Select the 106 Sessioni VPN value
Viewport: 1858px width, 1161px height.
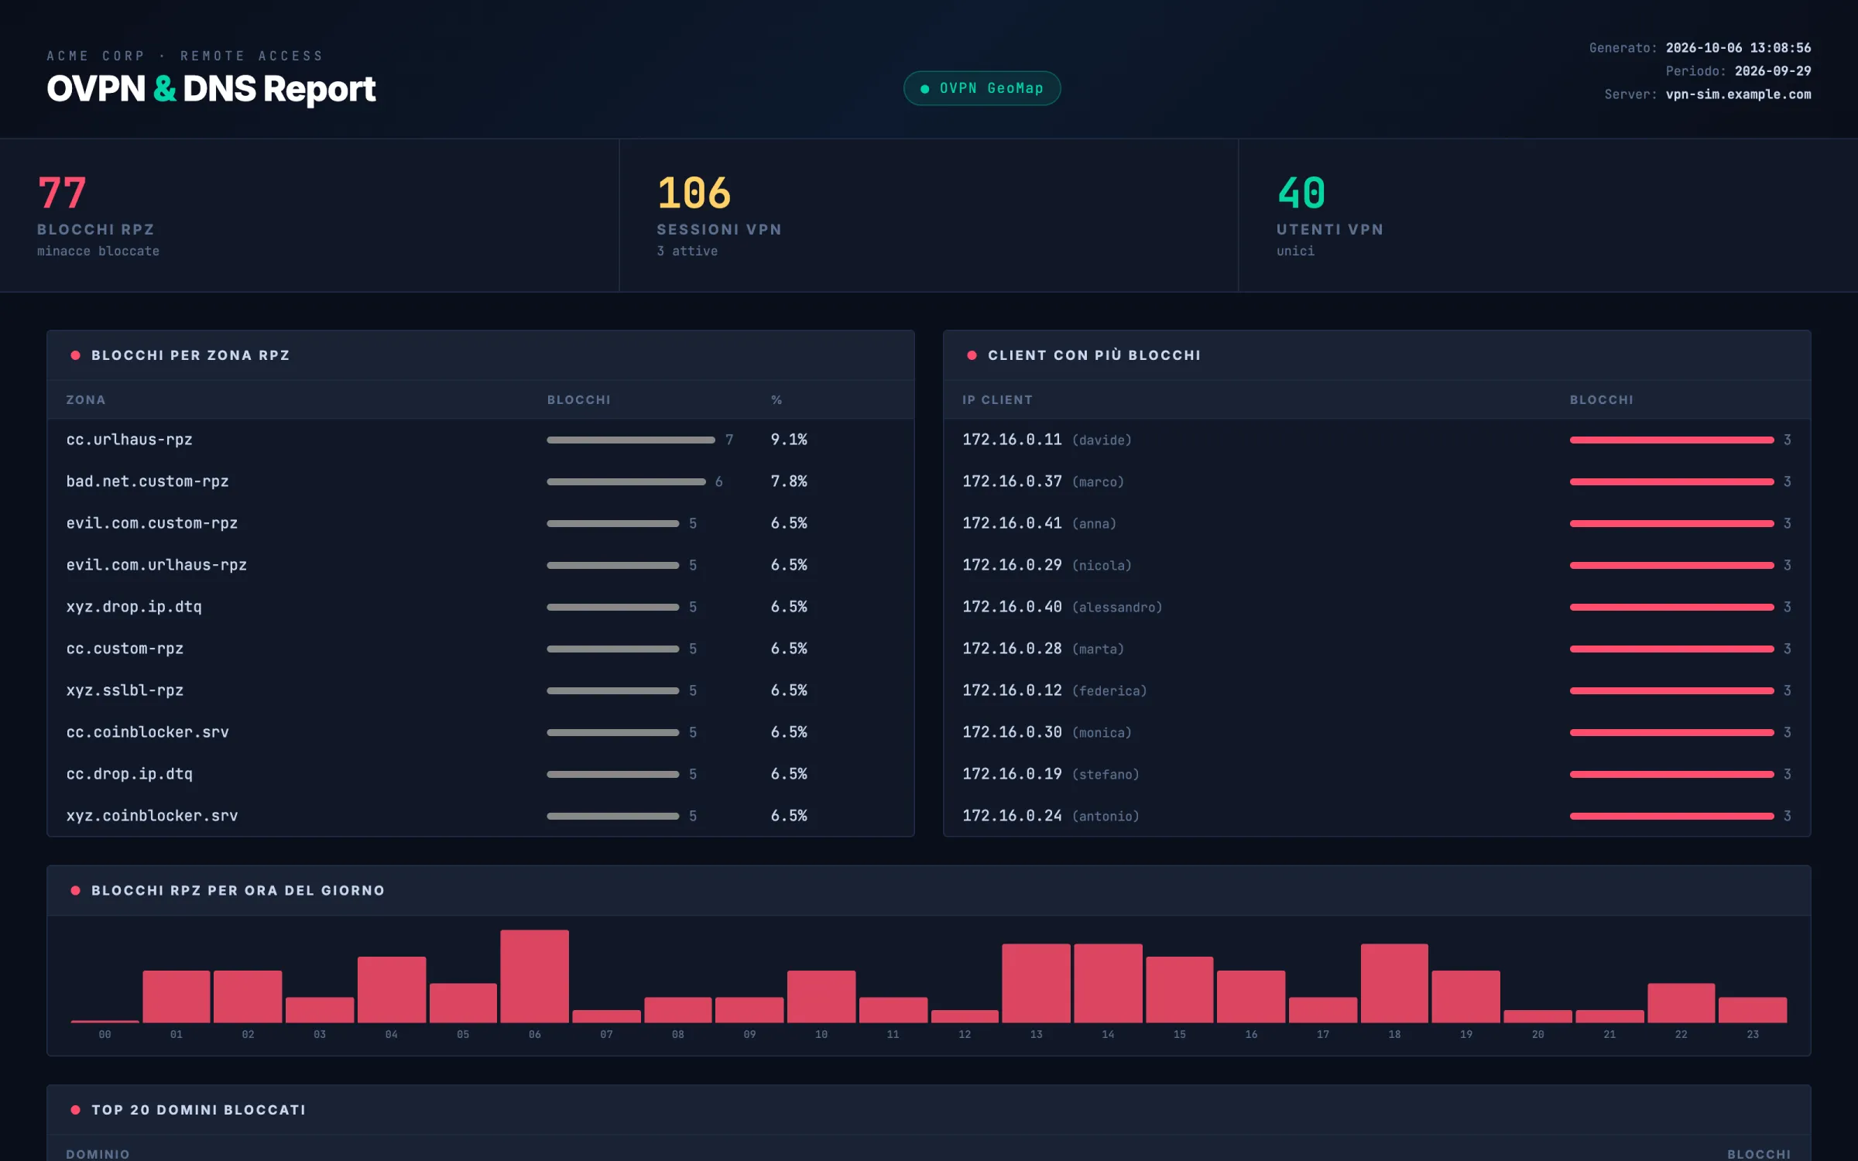(x=694, y=193)
